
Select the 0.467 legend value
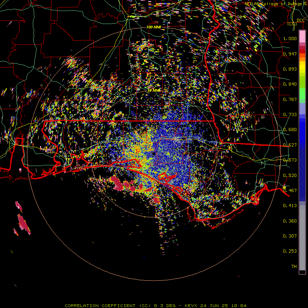click(290, 191)
